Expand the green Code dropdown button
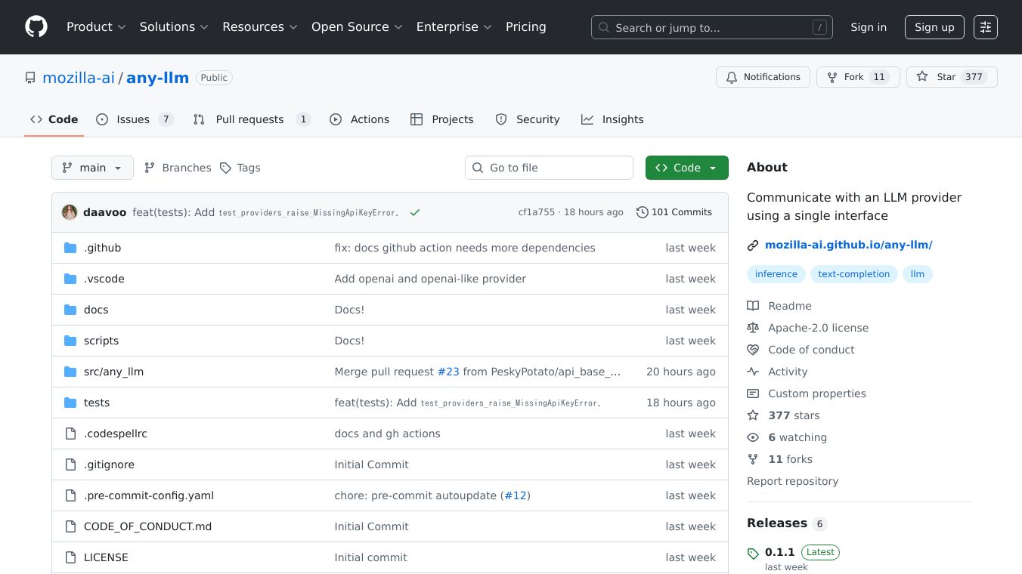This screenshot has width=1022, height=574. tap(686, 168)
